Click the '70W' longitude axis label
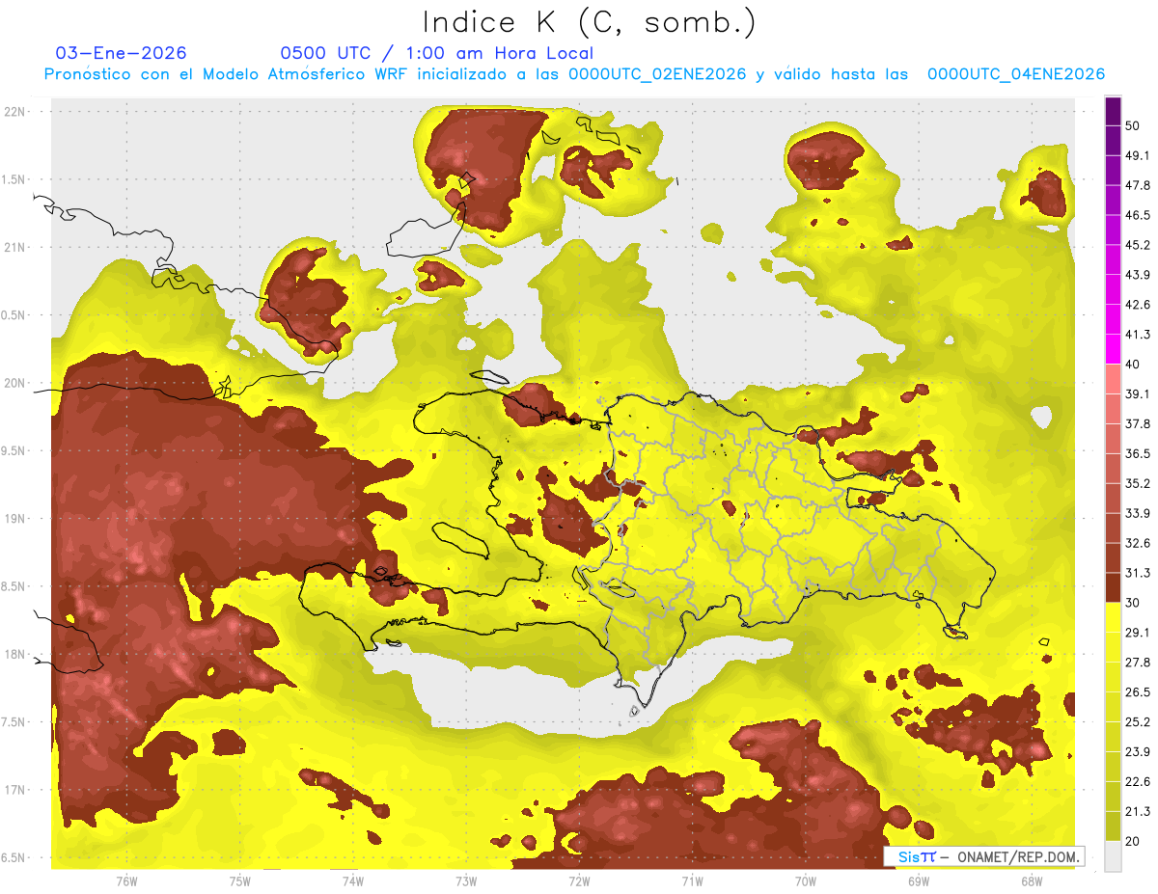 [x=806, y=881]
